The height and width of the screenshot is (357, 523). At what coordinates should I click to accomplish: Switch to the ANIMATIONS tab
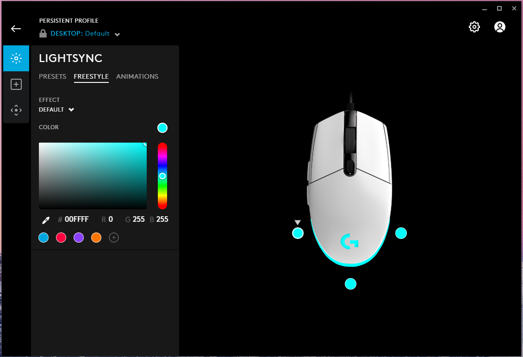137,76
